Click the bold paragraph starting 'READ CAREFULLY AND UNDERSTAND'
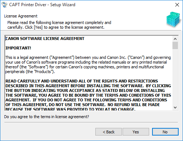The image size is (183, 141). pos(88,95)
